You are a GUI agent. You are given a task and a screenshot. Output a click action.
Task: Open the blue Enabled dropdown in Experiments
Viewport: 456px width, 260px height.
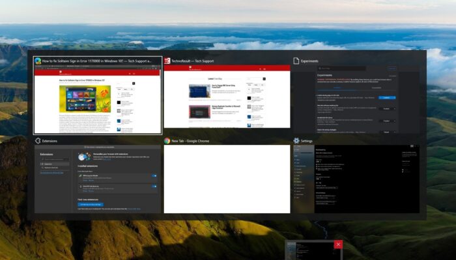(x=387, y=97)
